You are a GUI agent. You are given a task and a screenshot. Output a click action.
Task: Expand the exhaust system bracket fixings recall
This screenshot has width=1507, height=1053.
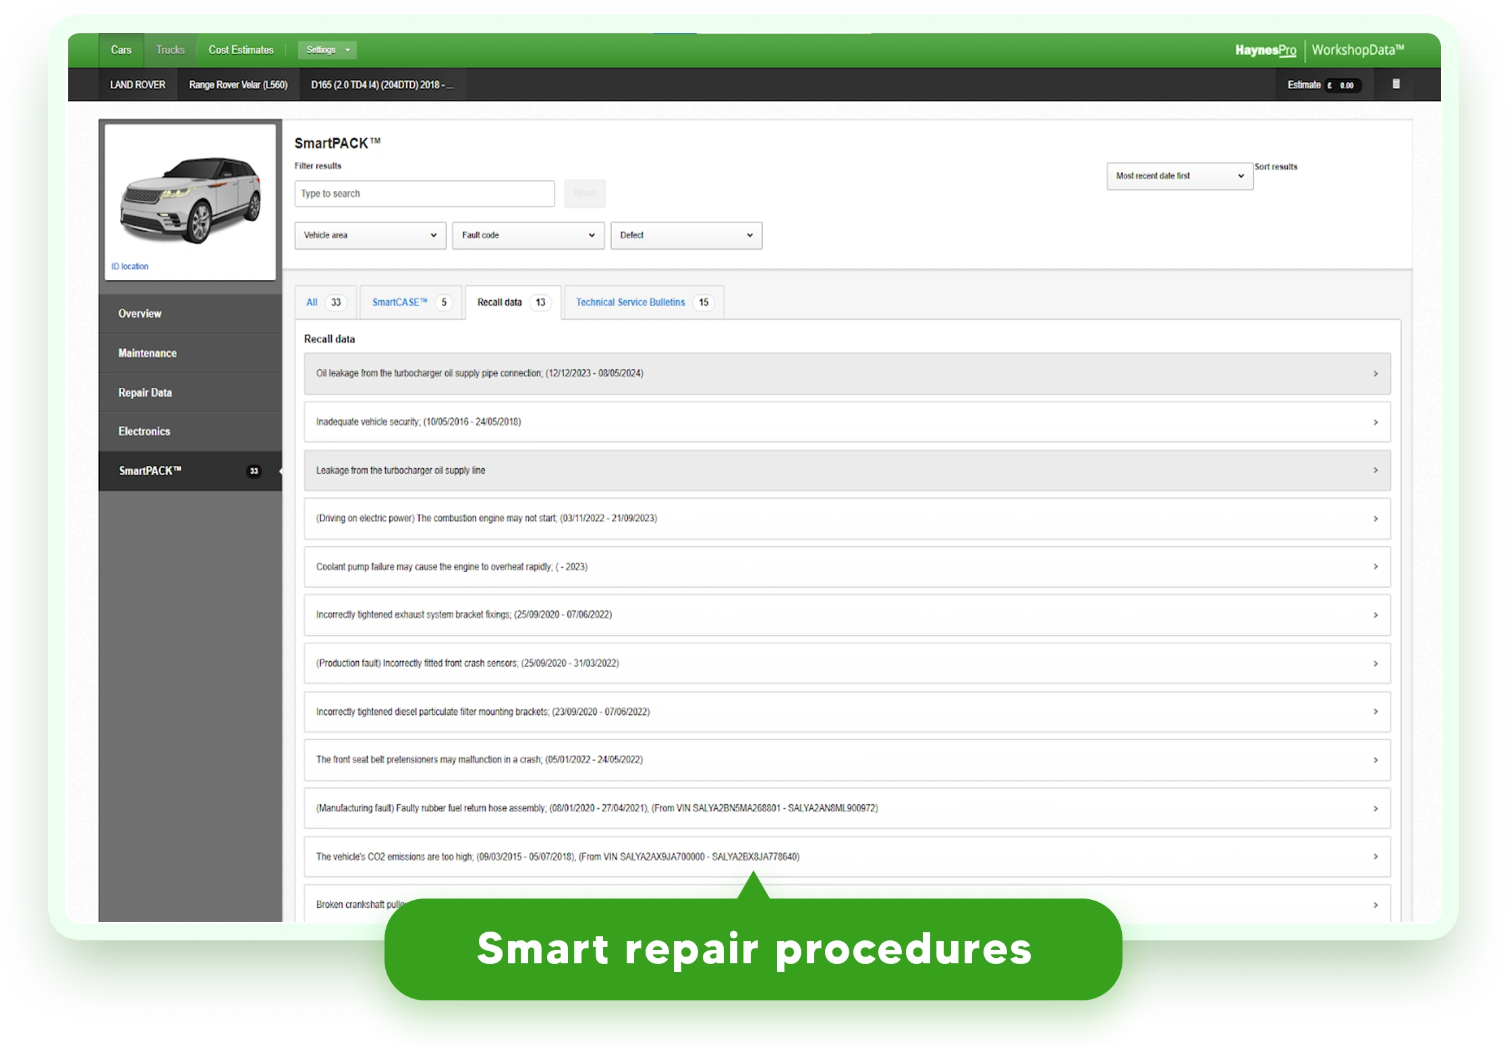pos(847,615)
